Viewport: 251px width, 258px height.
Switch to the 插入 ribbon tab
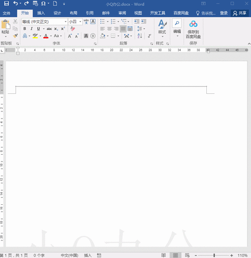41,13
